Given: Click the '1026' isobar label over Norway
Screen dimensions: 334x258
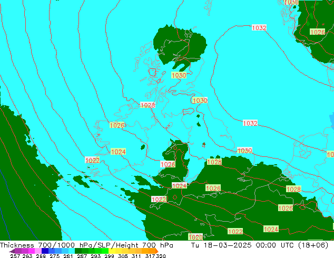Looking at the screenshot, I should click(317, 32).
